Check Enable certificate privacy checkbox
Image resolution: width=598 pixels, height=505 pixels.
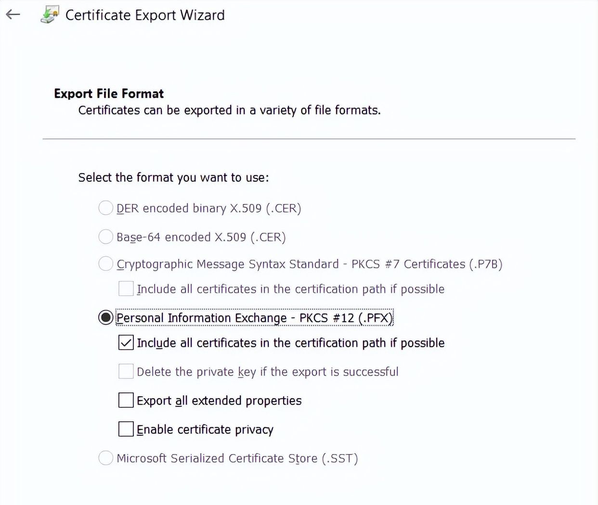click(126, 429)
